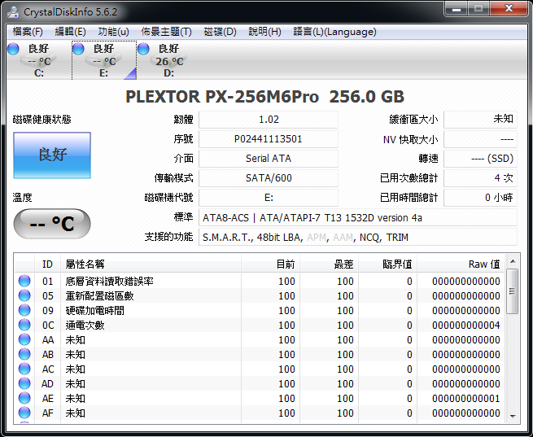Click the 臨界值 column header
The width and height of the screenshot is (533, 437).
[387, 264]
